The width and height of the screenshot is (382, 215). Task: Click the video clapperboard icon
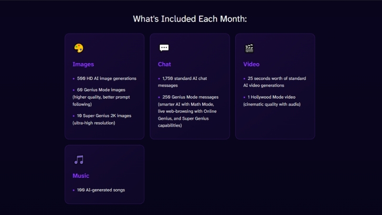[x=249, y=48]
